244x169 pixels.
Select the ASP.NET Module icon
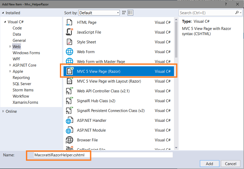69,130
